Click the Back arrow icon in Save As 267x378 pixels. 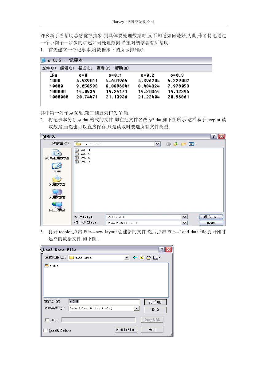168,144
